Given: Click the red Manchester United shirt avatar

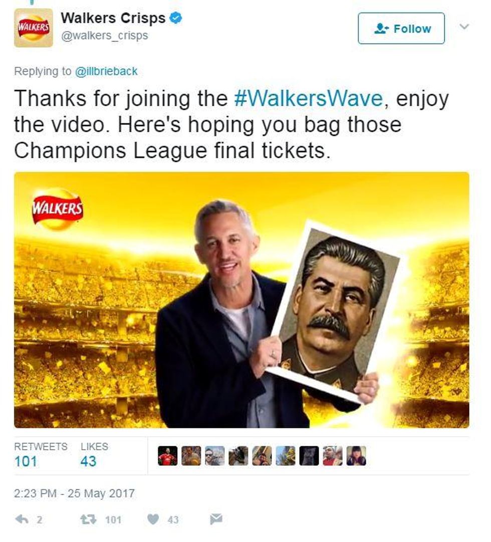Looking at the screenshot, I should (167, 456).
